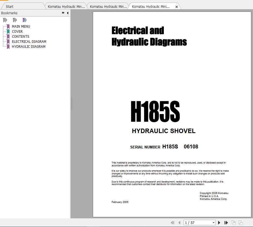The height and width of the screenshot is (227, 253).
Task: Open the page number dropdown arrow
Action: pos(213,223)
